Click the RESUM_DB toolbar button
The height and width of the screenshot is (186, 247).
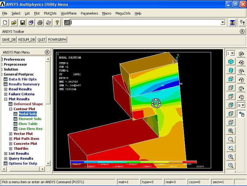coord(27,40)
